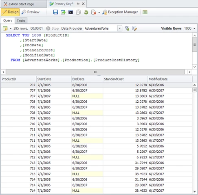Click the horizontal scrollbar of the query editor

click(x=95, y=72)
